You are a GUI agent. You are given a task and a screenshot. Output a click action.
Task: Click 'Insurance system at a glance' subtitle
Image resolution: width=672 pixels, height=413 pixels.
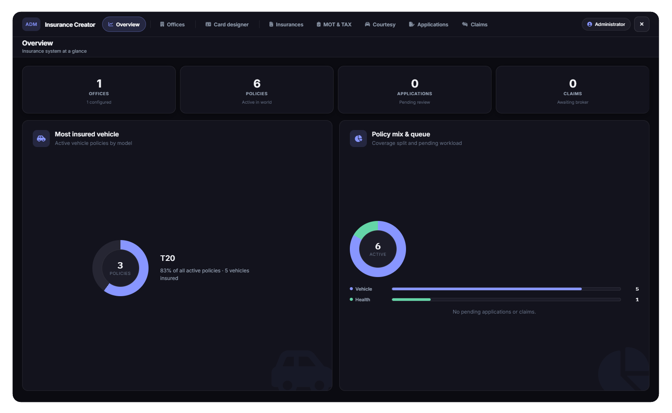[x=54, y=51]
